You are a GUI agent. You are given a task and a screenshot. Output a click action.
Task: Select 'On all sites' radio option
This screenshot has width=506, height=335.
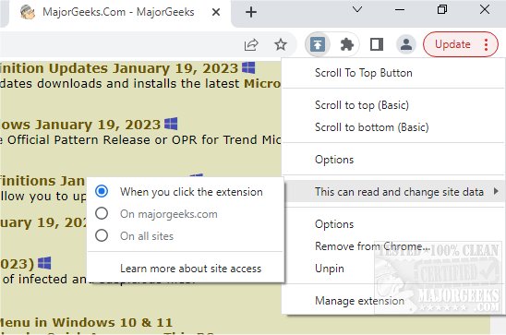point(102,235)
